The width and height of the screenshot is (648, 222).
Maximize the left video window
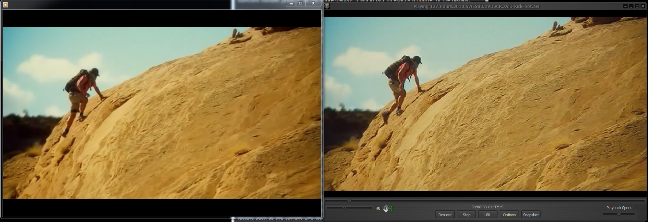pos(301,3)
